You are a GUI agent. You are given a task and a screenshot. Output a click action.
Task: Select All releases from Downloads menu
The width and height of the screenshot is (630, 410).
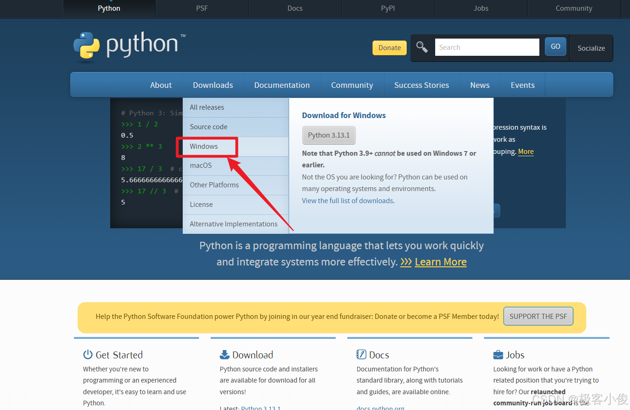pos(236,107)
